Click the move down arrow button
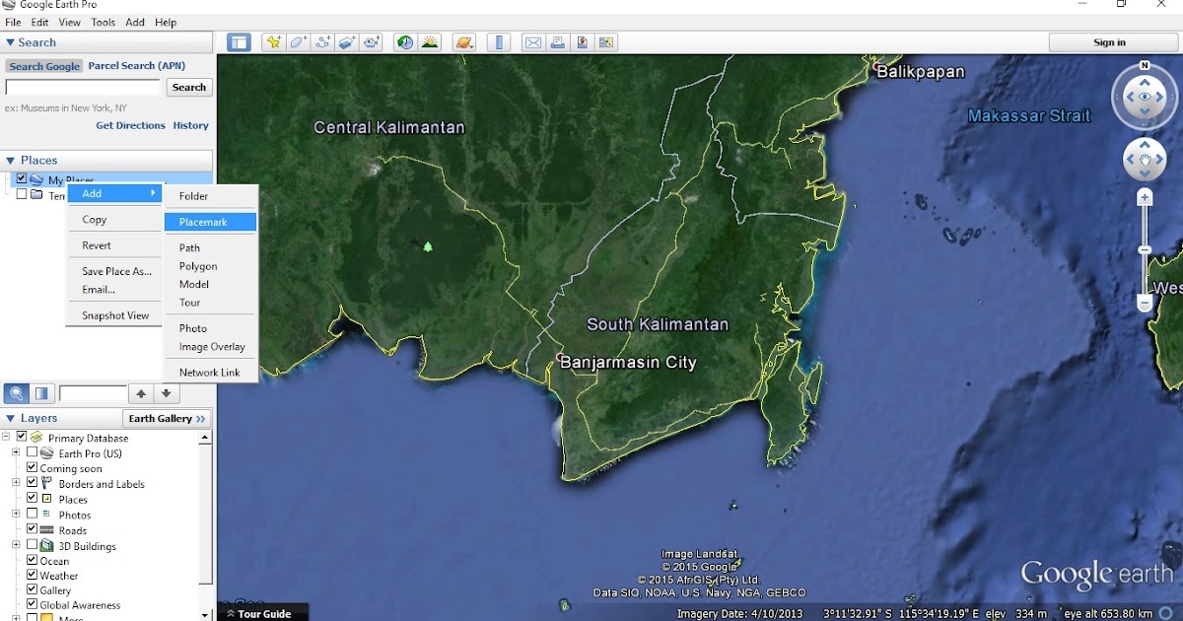 point(167,394)
